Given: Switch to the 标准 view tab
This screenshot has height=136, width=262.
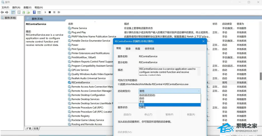Looking at the screenshot, I should [x=36, y=128].
